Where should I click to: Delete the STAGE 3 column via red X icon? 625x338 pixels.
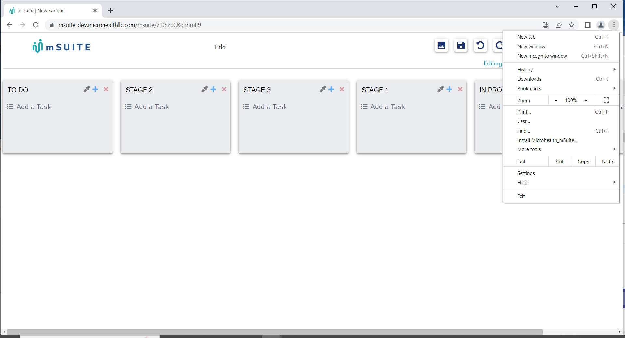tap(342, 89)
